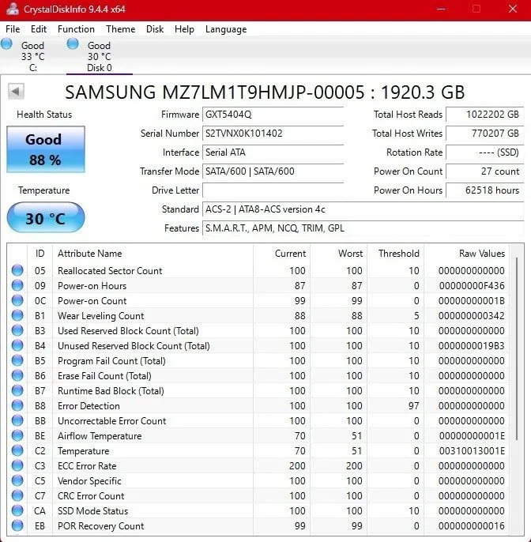Click raw value 00000000F436
The height and width of the screenshot is (542, 531).
point(472,285)
